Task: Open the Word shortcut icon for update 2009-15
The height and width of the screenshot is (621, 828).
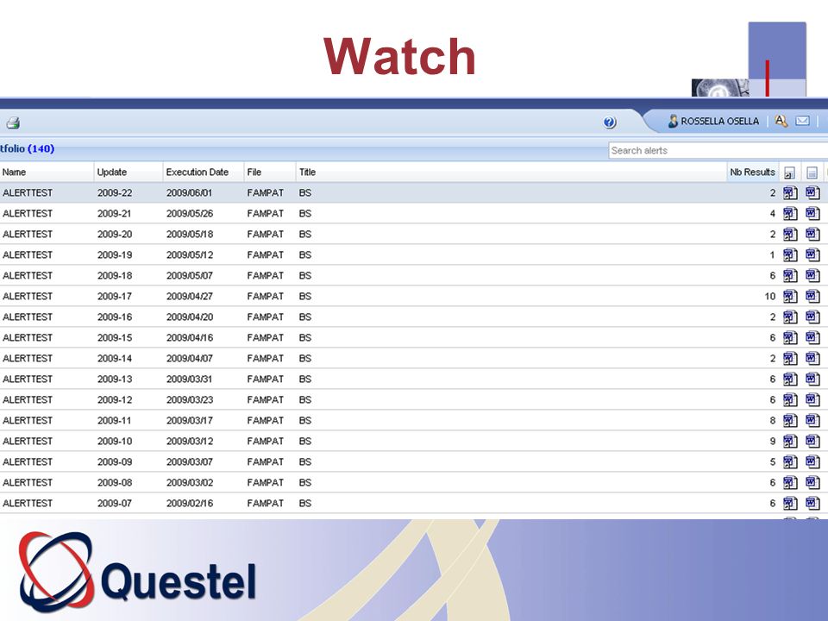Action: (x=790, y=337)
